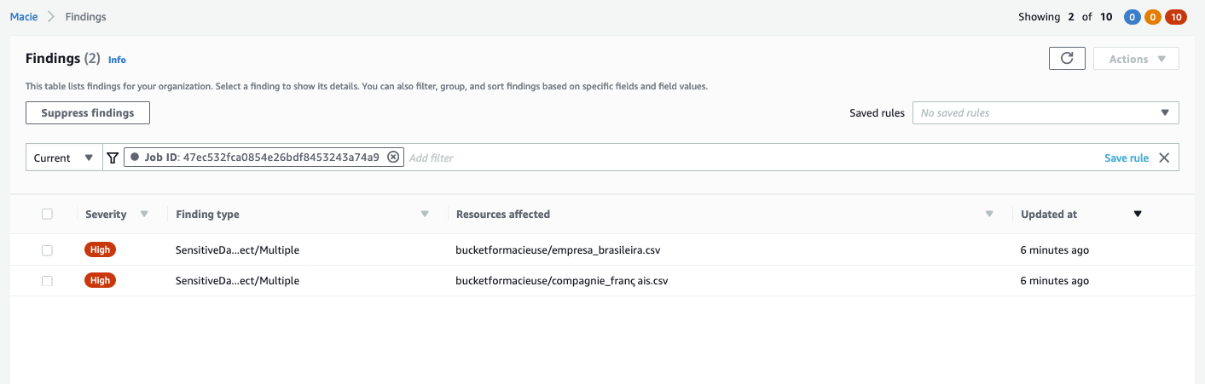Click High badge for compagnie_français.csv row
This screenshot has width=1205, height=384.
pos(101,280)
